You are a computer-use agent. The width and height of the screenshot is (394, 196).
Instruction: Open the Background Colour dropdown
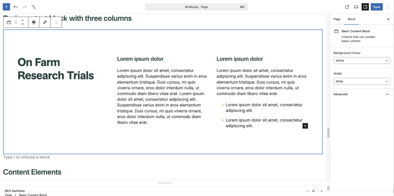(x=361, y=60)
